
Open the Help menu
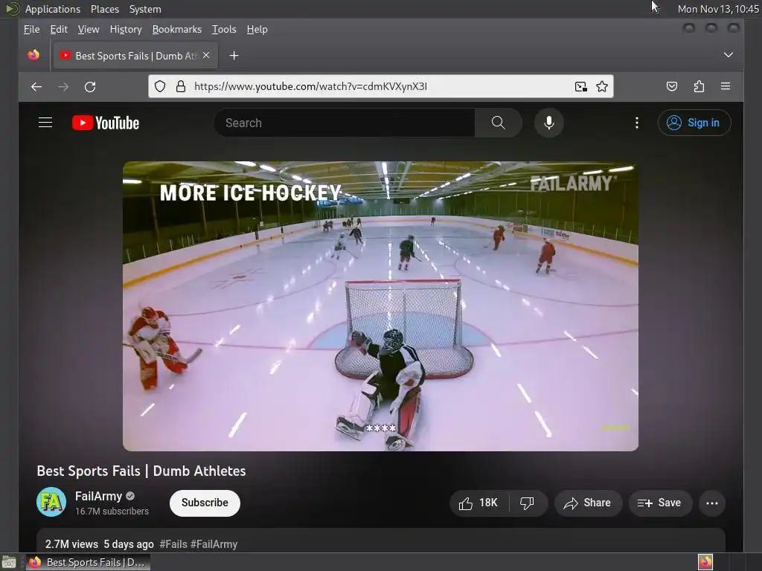coord(257,30)
